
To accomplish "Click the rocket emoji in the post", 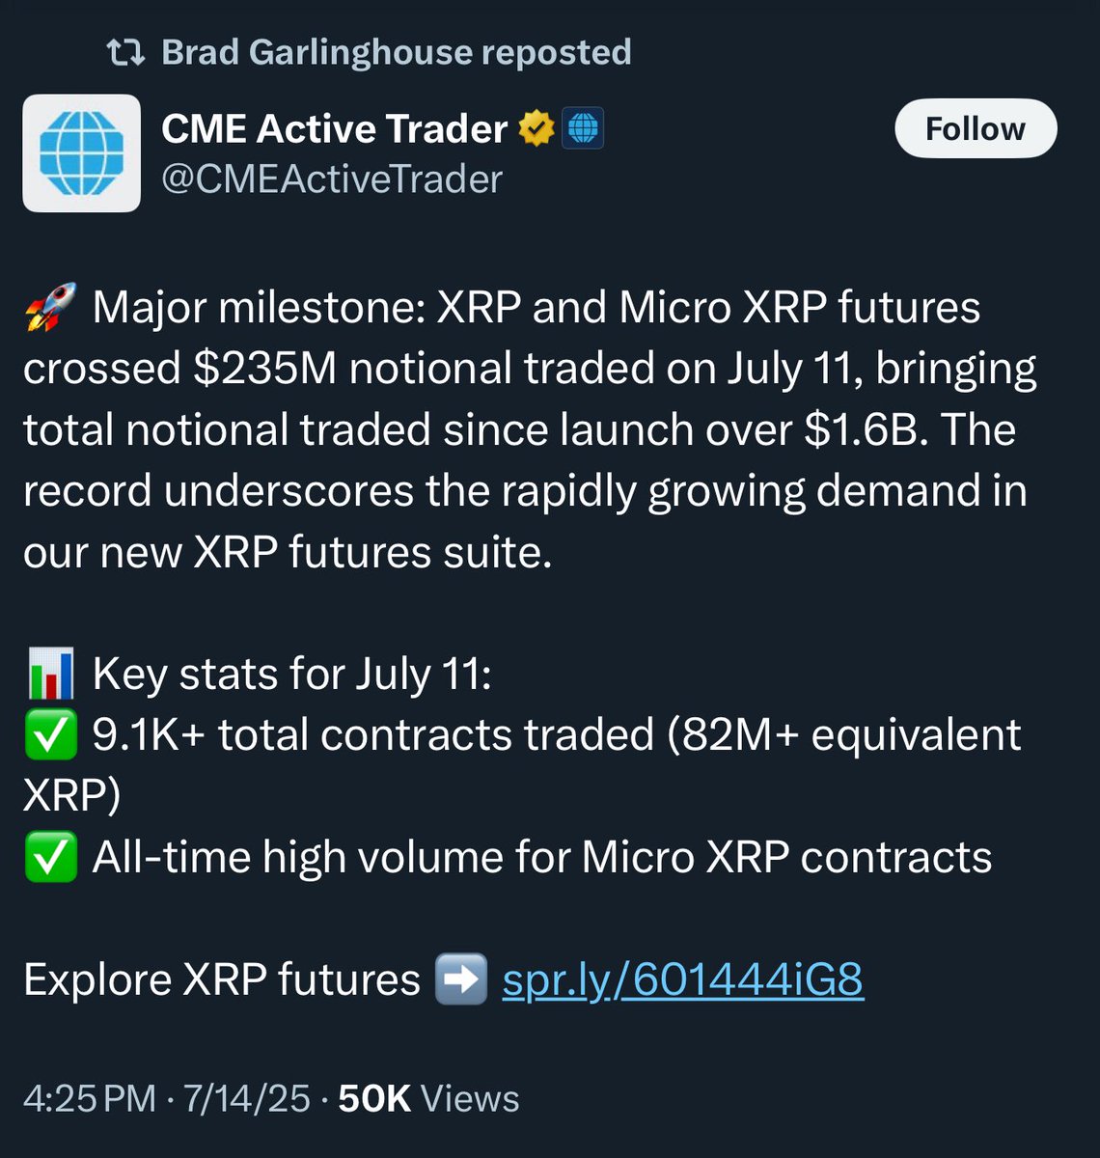I will [x=50, y=308].
